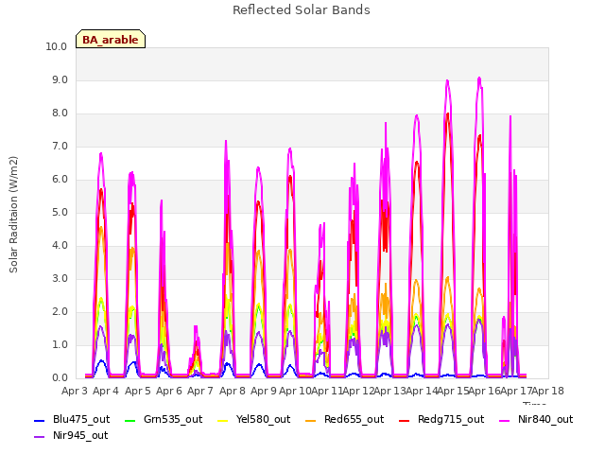Click the Blu475_out blue legend swatch
Screen dimensions: 605x454
tap(40, 420)
